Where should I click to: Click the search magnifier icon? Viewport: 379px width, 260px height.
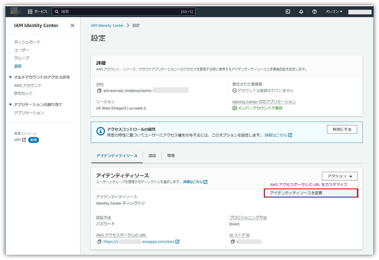(x=57, y=12)
